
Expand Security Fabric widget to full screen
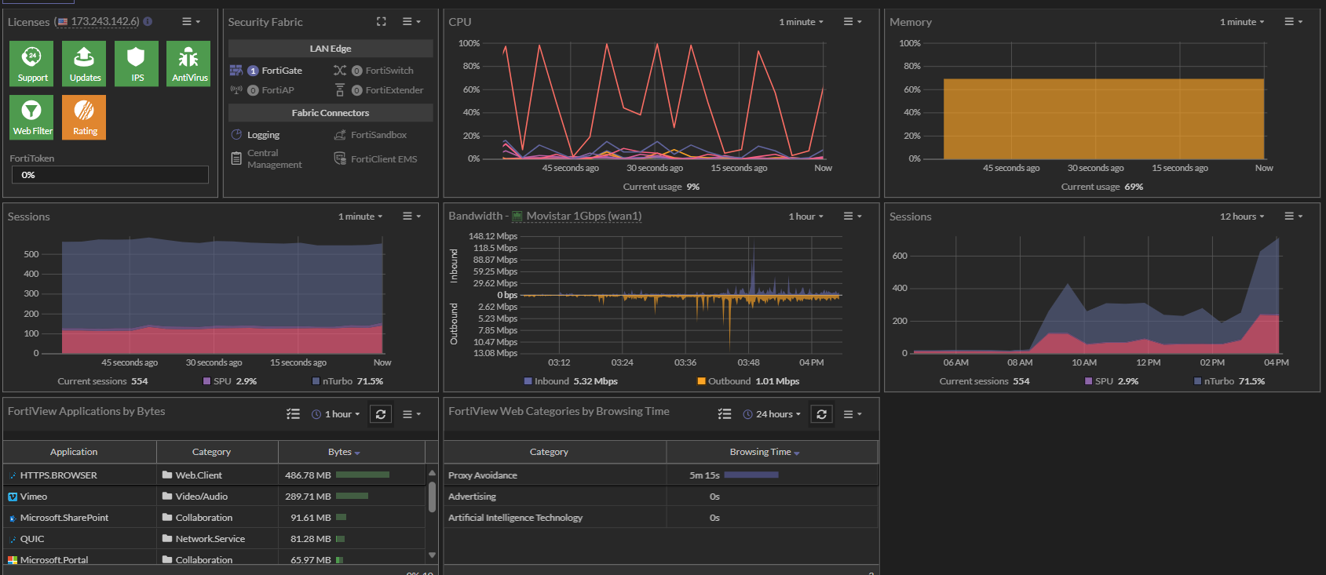[382, 22]
